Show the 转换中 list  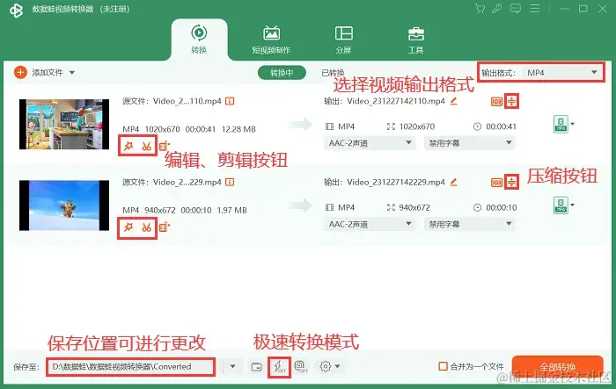[282, 73]
